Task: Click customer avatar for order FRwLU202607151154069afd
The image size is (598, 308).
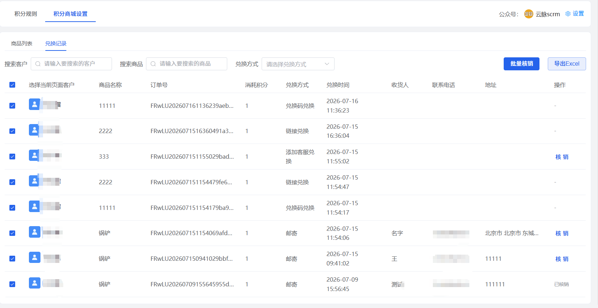Action: (34, 232)
